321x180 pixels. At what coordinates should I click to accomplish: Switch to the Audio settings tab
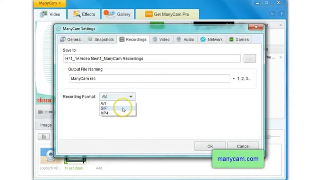(x=185, y=39)
